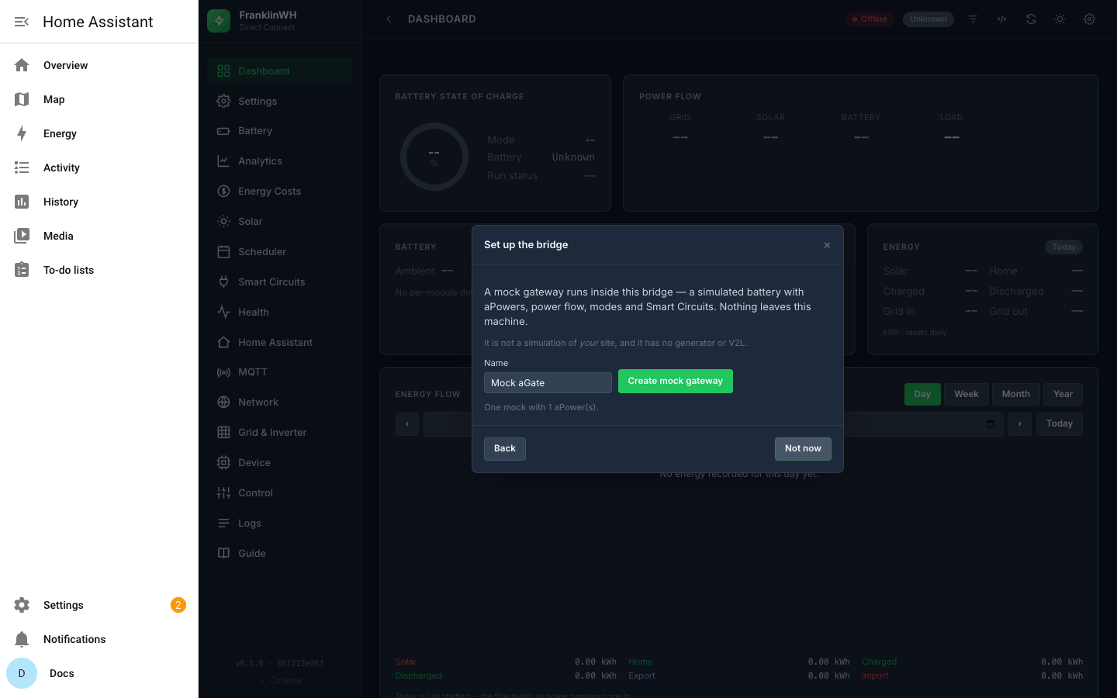This screenshot has height=698, width=1117.
Task: Open Overview in the Home Assistant sidebar
Action: click(x=99, y=65)
